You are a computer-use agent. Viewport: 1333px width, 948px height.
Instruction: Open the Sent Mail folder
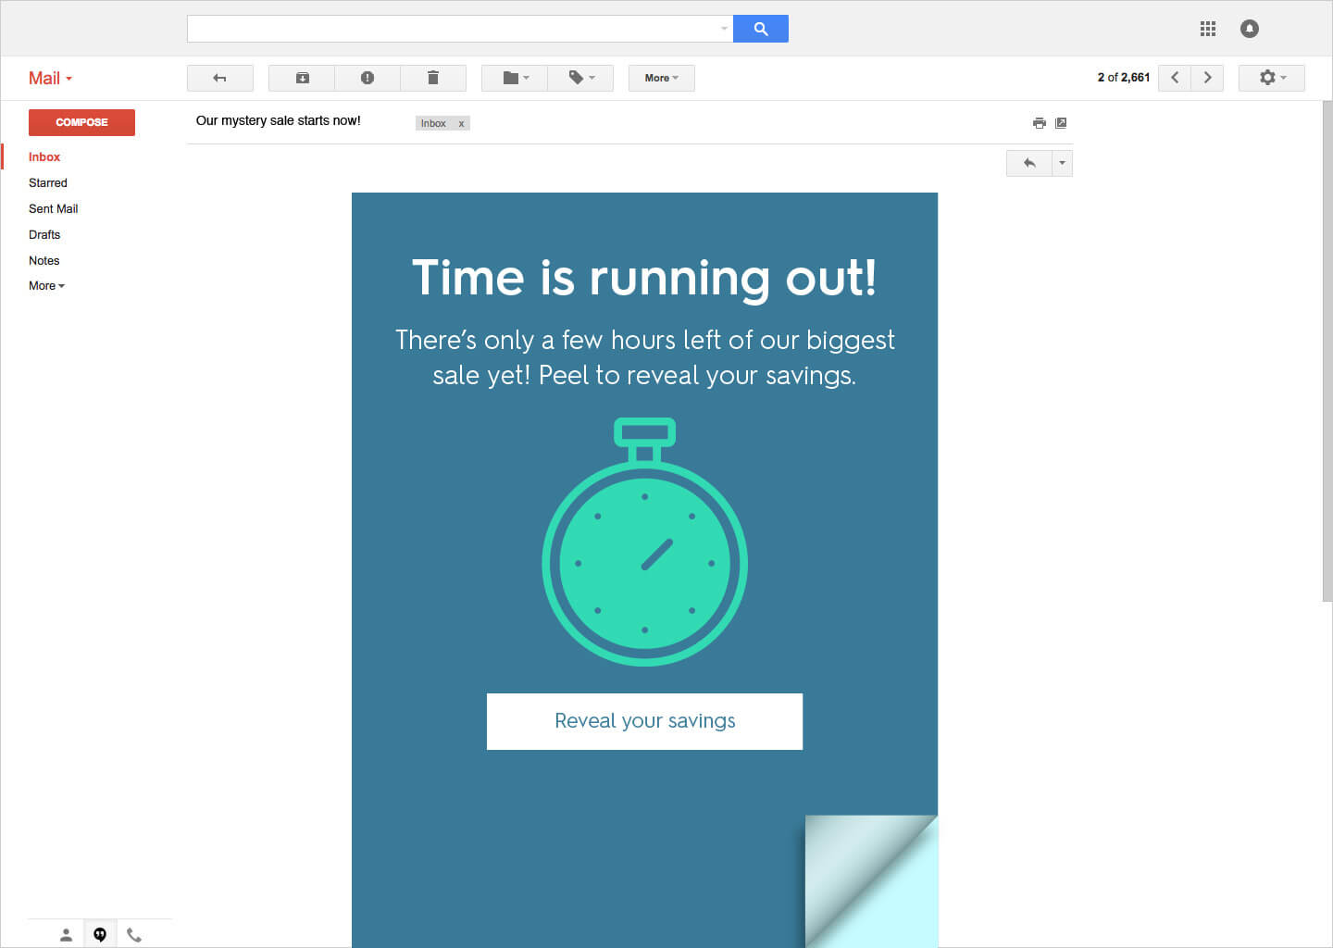coord(54,209)
